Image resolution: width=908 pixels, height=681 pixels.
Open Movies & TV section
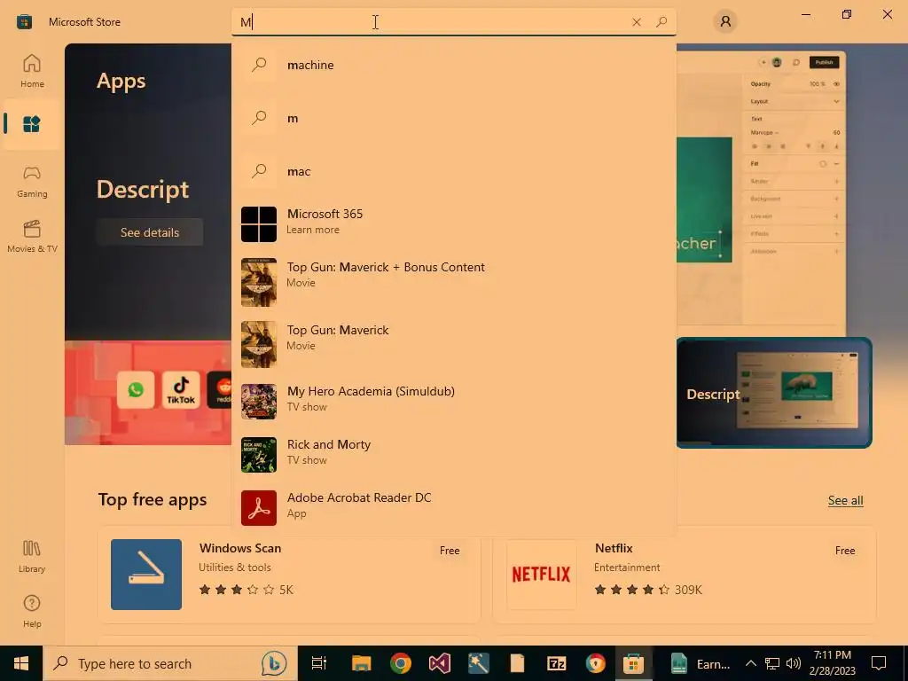coord(32,236)
